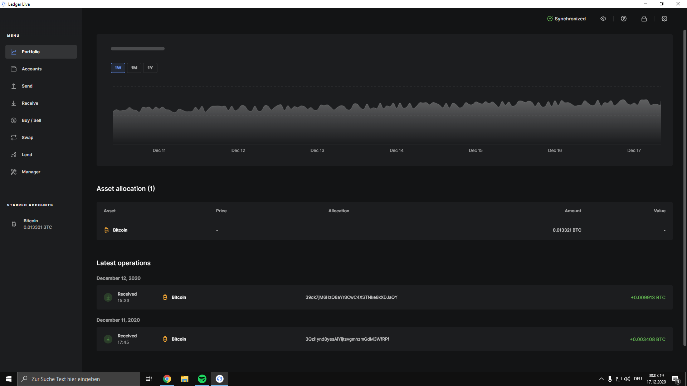Click the Send arrow icon in the menu
This screenshot has width=687, height=386.
click(x=14, y=86)
